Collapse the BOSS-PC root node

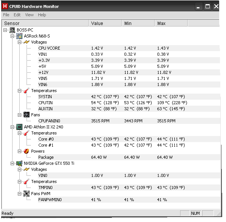click(5, 30)
